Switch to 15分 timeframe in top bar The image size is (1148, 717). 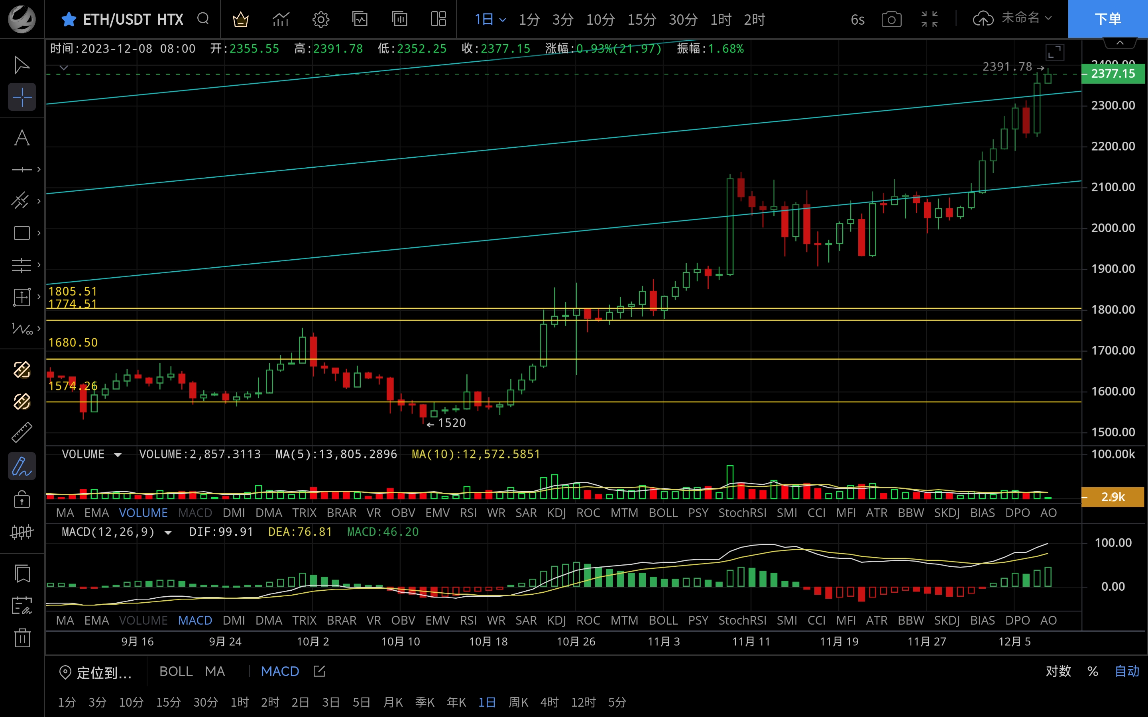point(641,20)
